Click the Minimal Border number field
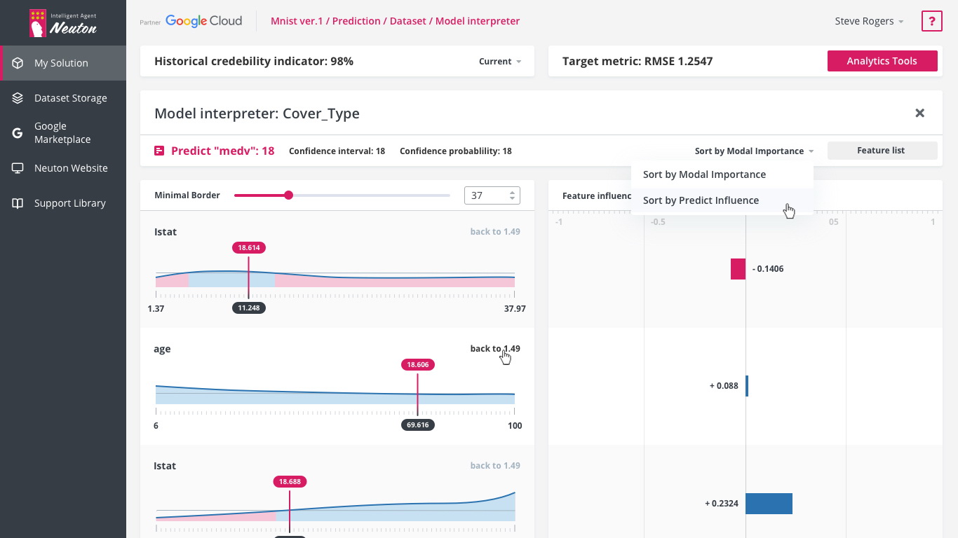 coord(492,195)
